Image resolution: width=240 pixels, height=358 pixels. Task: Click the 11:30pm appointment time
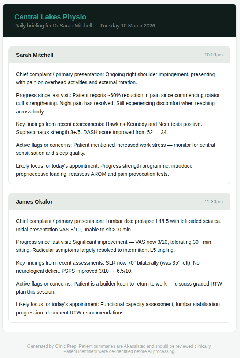coord(213,202)
